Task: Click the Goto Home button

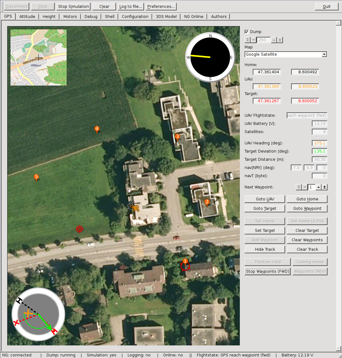Action: coord(307,199)
